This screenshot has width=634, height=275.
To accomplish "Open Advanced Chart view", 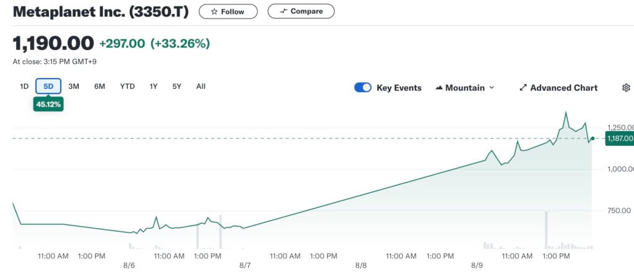I will 558,88.
